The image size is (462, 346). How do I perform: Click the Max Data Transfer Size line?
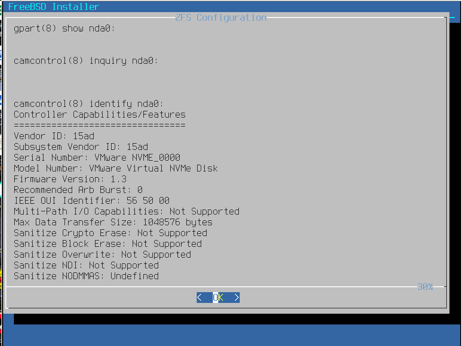(x=113, y=222)
